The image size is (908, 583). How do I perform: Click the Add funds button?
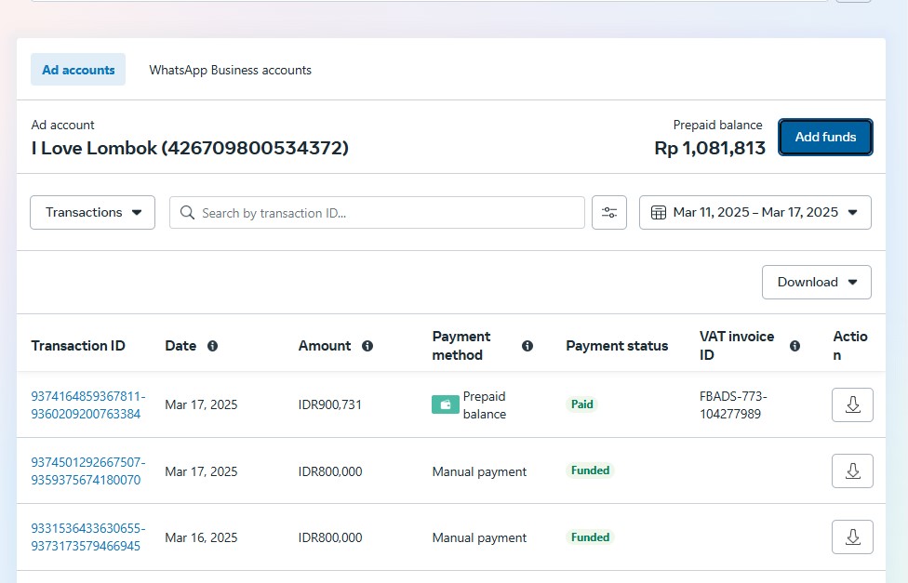click(825, 137)
